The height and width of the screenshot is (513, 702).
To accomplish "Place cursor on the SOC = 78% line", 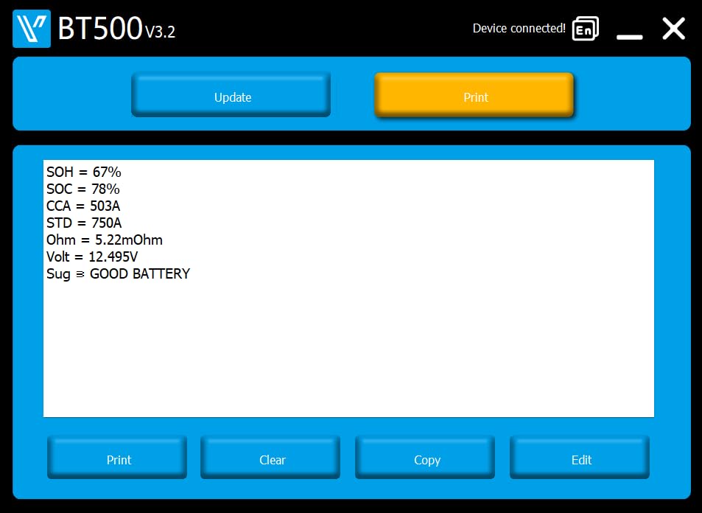I will click(x=83, y=189).
